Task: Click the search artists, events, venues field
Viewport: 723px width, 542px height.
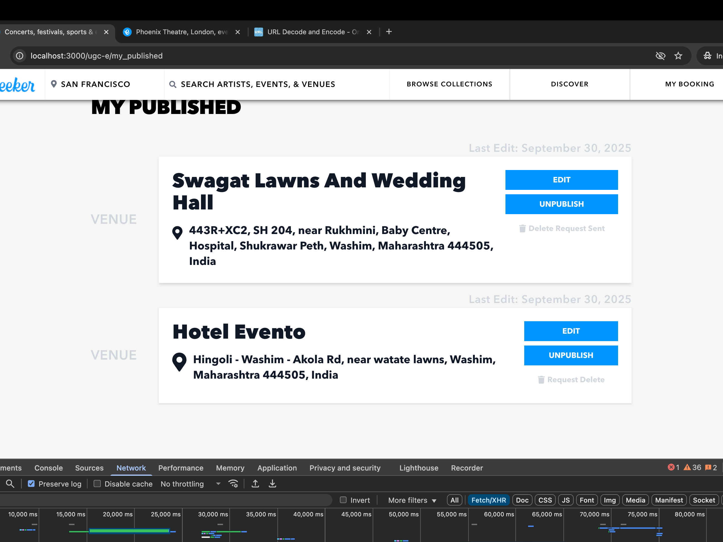Action: click(x=258, y=84)
